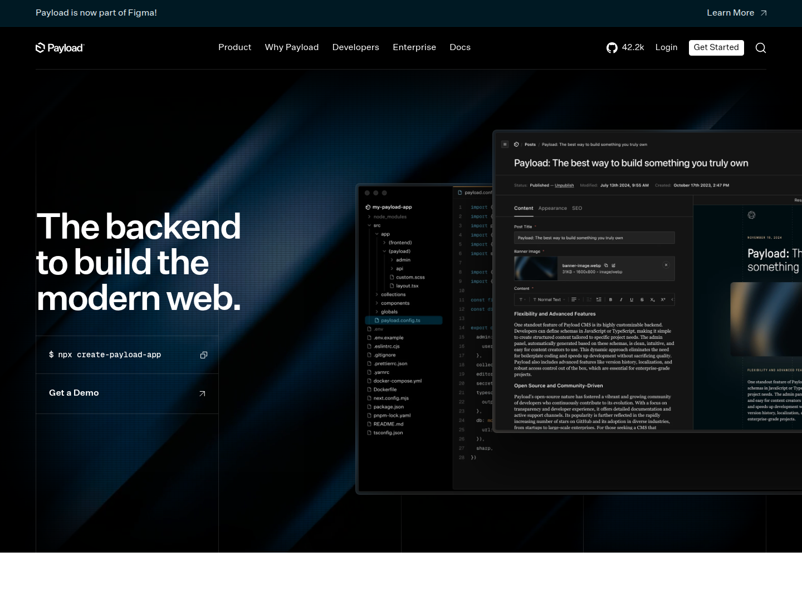Click the Payload logo in the header
Screen dimensions: 802x601
60,48
